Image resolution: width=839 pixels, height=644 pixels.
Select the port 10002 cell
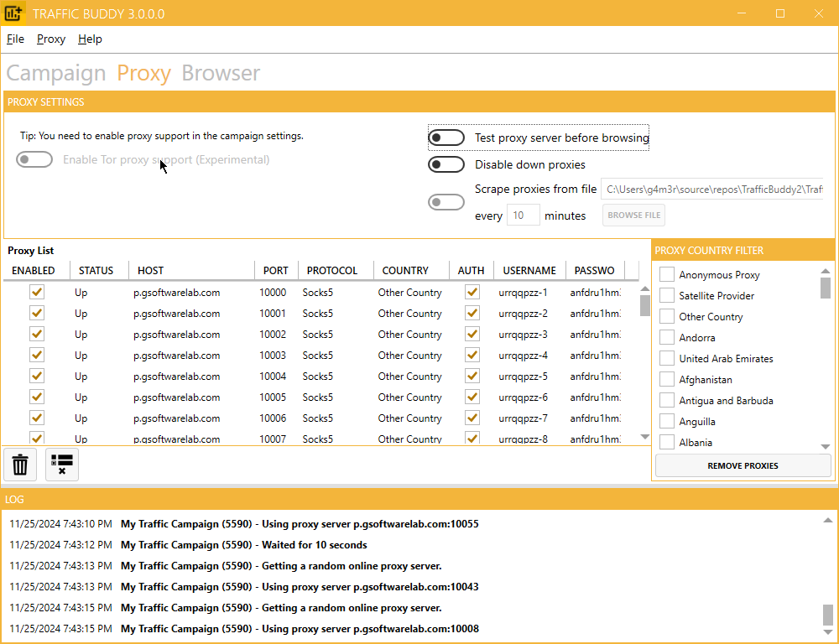[273, 335]
